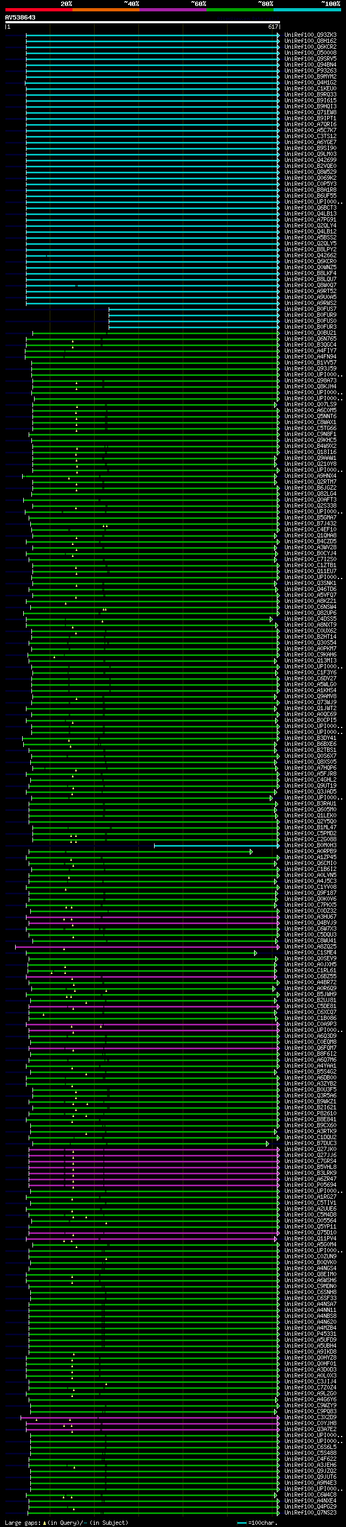The height and width of the screenshot is (1527, 346).
Task: Open hit UniRef100_C1KEU0
Action: (x=310, y=88)
